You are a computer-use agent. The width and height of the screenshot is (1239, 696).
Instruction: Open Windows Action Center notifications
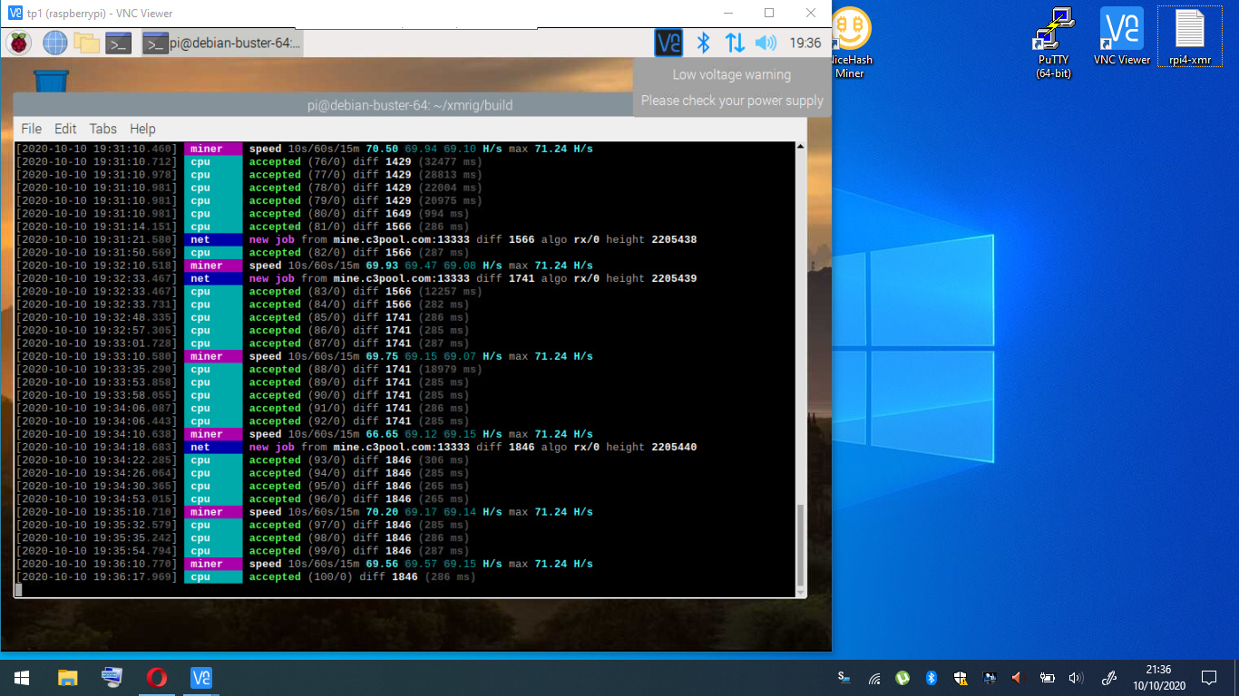tap(1208, 677)
